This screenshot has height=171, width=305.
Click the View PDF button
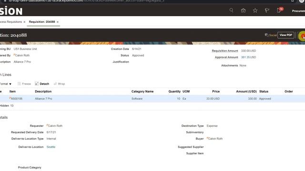click(x=286, y=35)
